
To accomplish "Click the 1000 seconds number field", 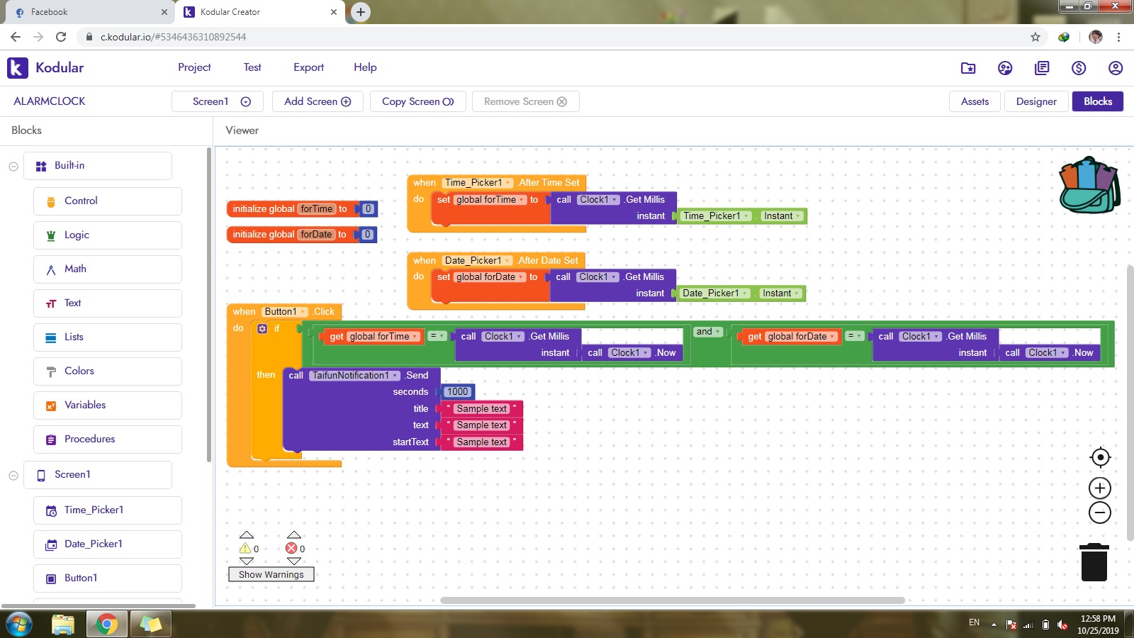I will 457,392.
